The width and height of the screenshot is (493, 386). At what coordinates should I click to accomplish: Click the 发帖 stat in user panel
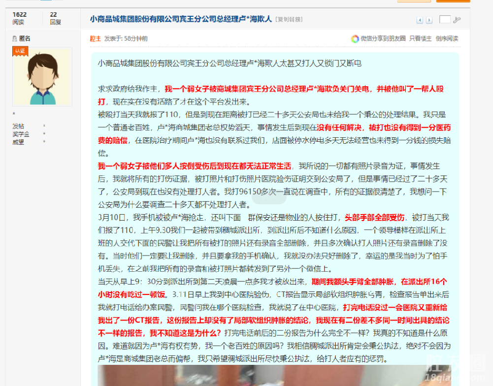(x=18, y=126)
